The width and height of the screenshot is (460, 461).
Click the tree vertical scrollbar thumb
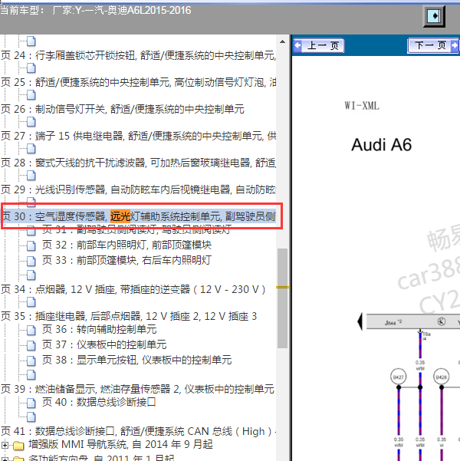pyautogui.click(x=282, y=298)
